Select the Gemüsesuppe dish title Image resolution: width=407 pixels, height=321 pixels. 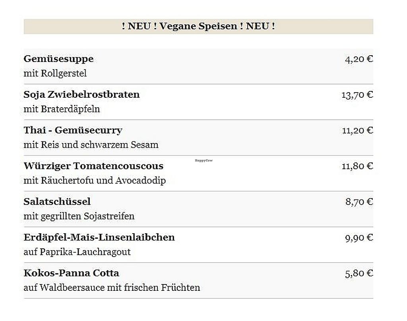(58, 59)
